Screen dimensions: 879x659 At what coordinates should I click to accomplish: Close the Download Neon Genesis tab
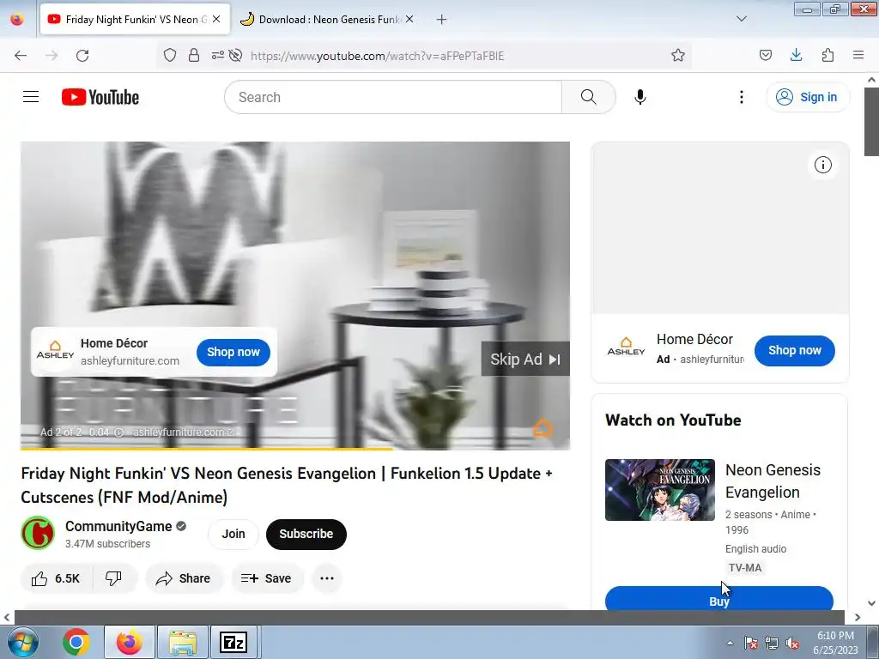[409, 19]
